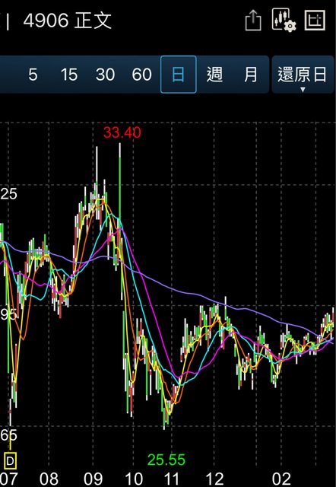Switch to 30-minute chart
This screenshot has height=487, width=336.
pyautogui.click(x=105, y=75)
